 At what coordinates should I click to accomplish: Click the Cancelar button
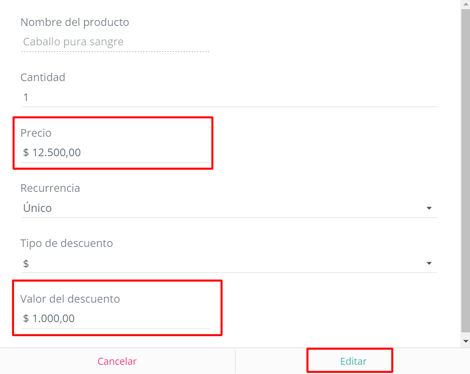[117, 360]
